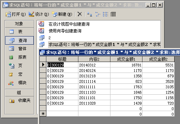Click cell with date 20111028
Screen dimensions: 180x124
(x=94, y=103)
